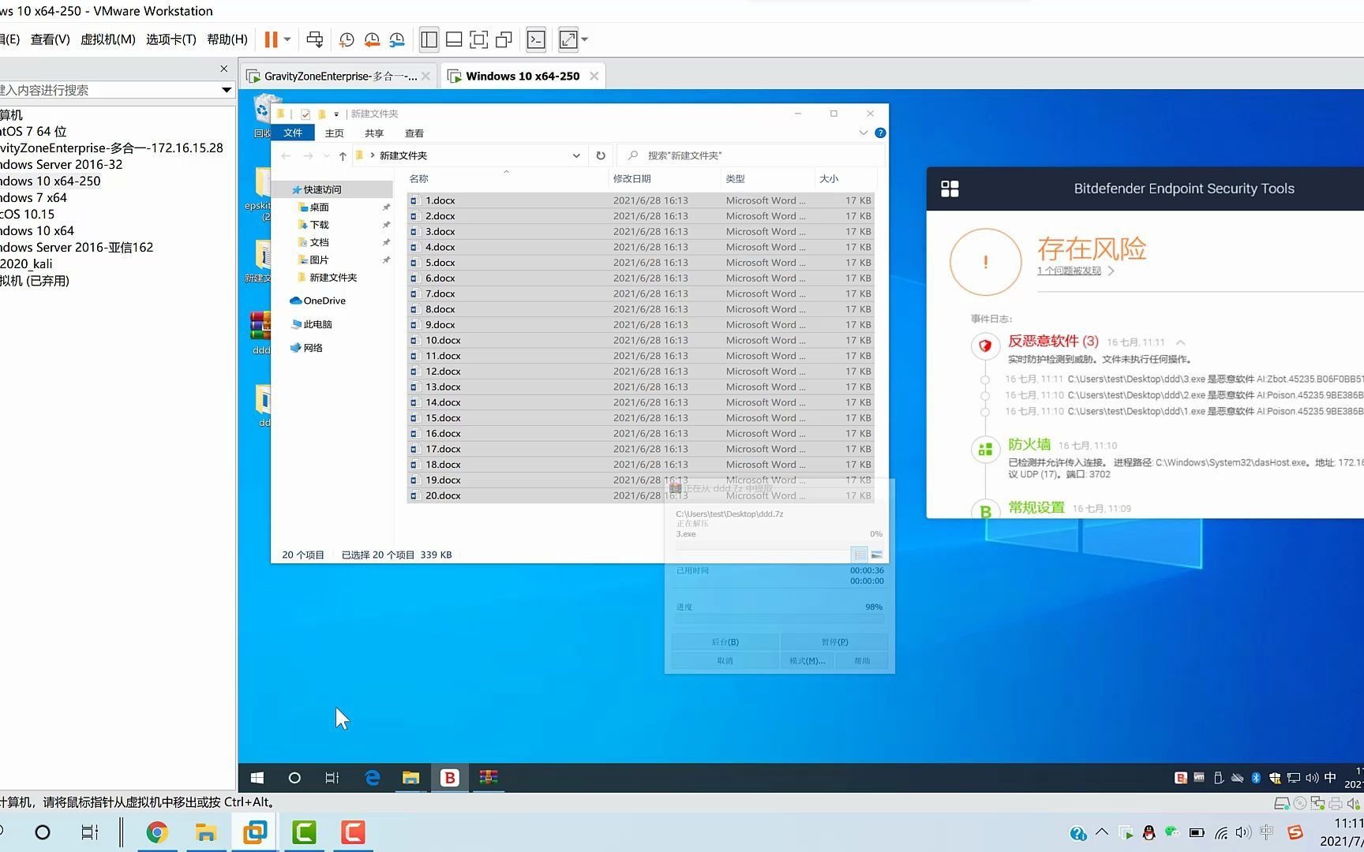Open WeChat icon in host tray
1364x852 pixels.
coord(1172,832)
